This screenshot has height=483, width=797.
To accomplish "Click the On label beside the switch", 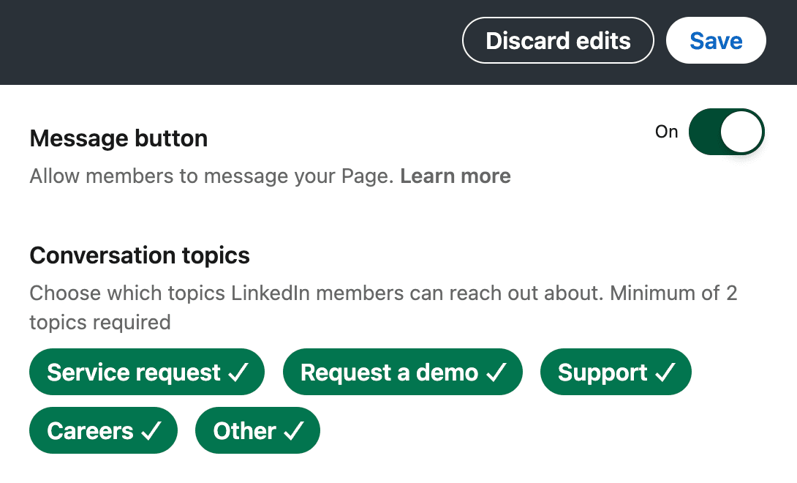I will (x=667, y=132).
